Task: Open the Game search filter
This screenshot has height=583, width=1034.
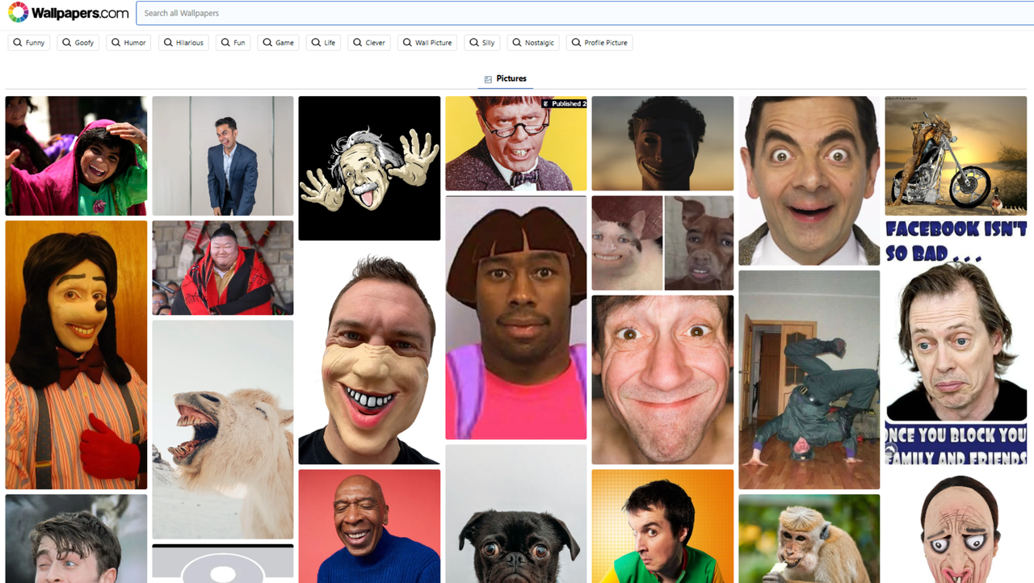Action: [278, 42]
